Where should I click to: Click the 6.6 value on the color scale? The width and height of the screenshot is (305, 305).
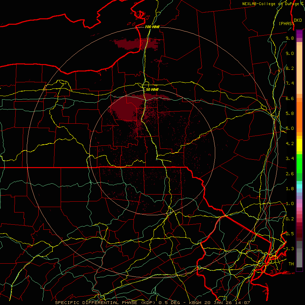(290, 98)
